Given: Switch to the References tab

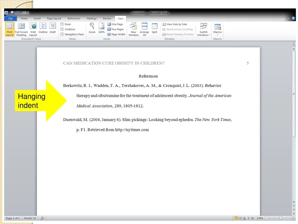Looking at the screenshot, I should pyautogui.click(x=74, y=18).
